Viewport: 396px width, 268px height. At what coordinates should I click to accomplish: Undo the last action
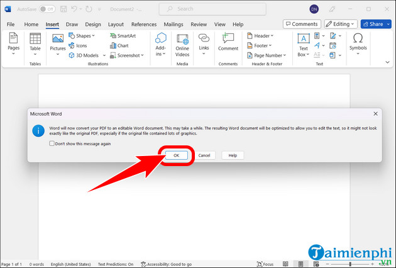[x=74, y=9]
